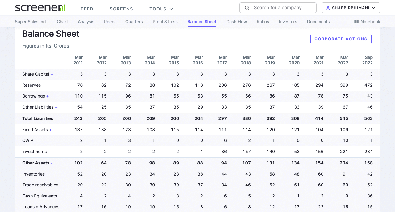Open the Cash Flow tab
This screenshot has height=212, width=395.
coord(237,22)
